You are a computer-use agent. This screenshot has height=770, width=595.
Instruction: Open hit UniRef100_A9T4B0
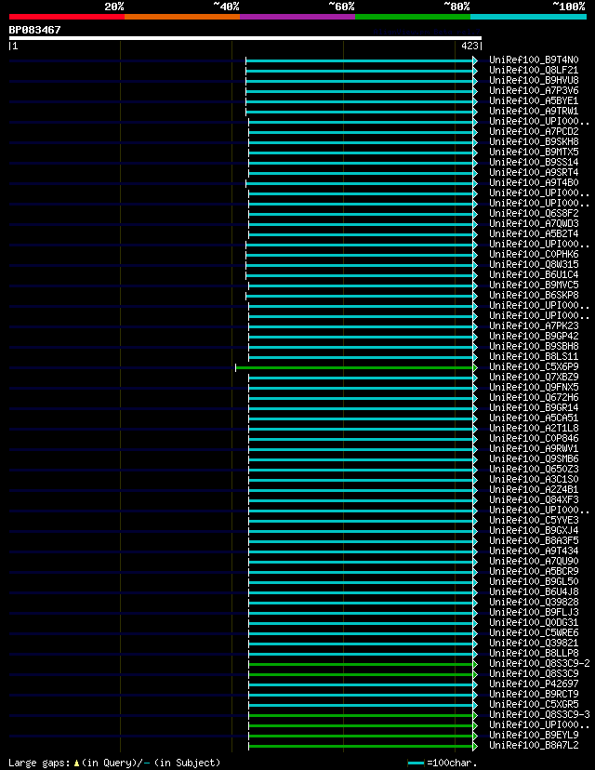pos(534,182)
